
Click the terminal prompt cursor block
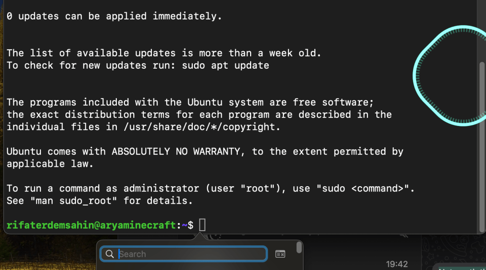point(202,225)
